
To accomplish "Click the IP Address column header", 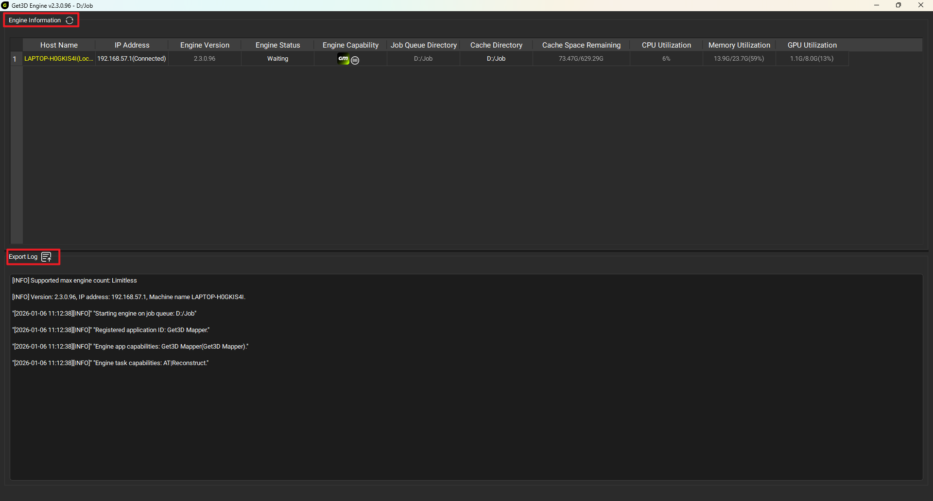I will click(x=132, y=45).
